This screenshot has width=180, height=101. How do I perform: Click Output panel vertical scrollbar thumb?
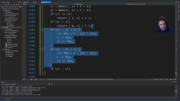point(176,91)
